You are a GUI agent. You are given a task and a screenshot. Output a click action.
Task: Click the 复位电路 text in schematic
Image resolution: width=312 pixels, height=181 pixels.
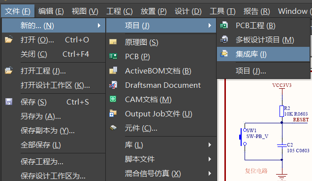coord(256,171)
